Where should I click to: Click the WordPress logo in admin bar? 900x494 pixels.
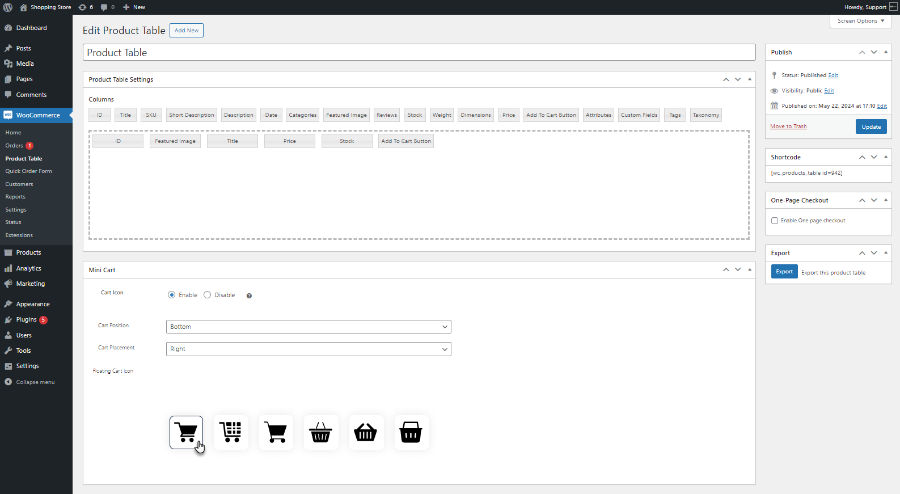pyautogui.click(x=8, y=7)
